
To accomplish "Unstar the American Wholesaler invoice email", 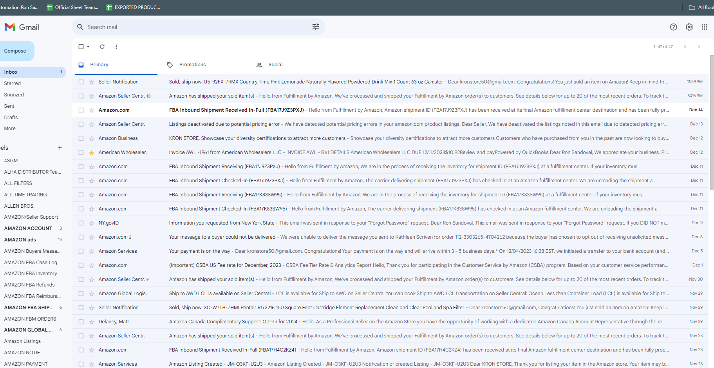I will pos(92,152).
